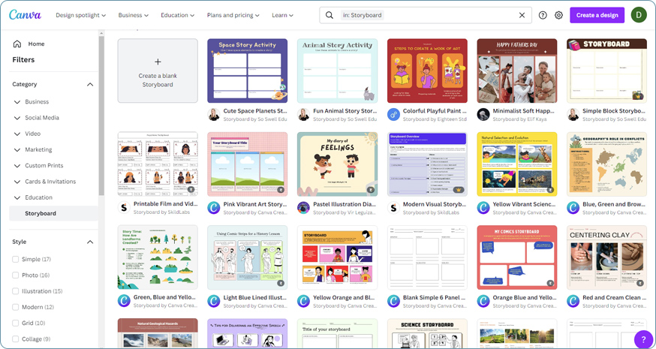Viewport: 656px width, 349px height.
Task: Open the My diary of Feelings thumbnail
Action: click(x=337, y=164)
